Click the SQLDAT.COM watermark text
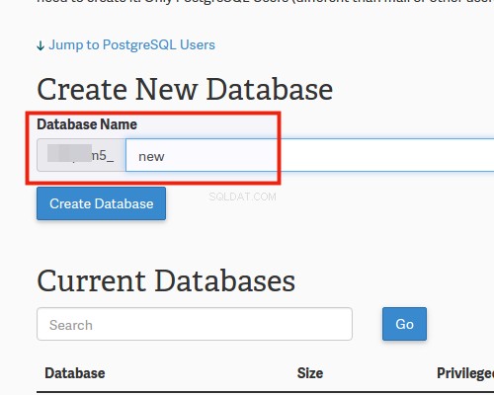The image size is (494, 395). tap(242, 197)
